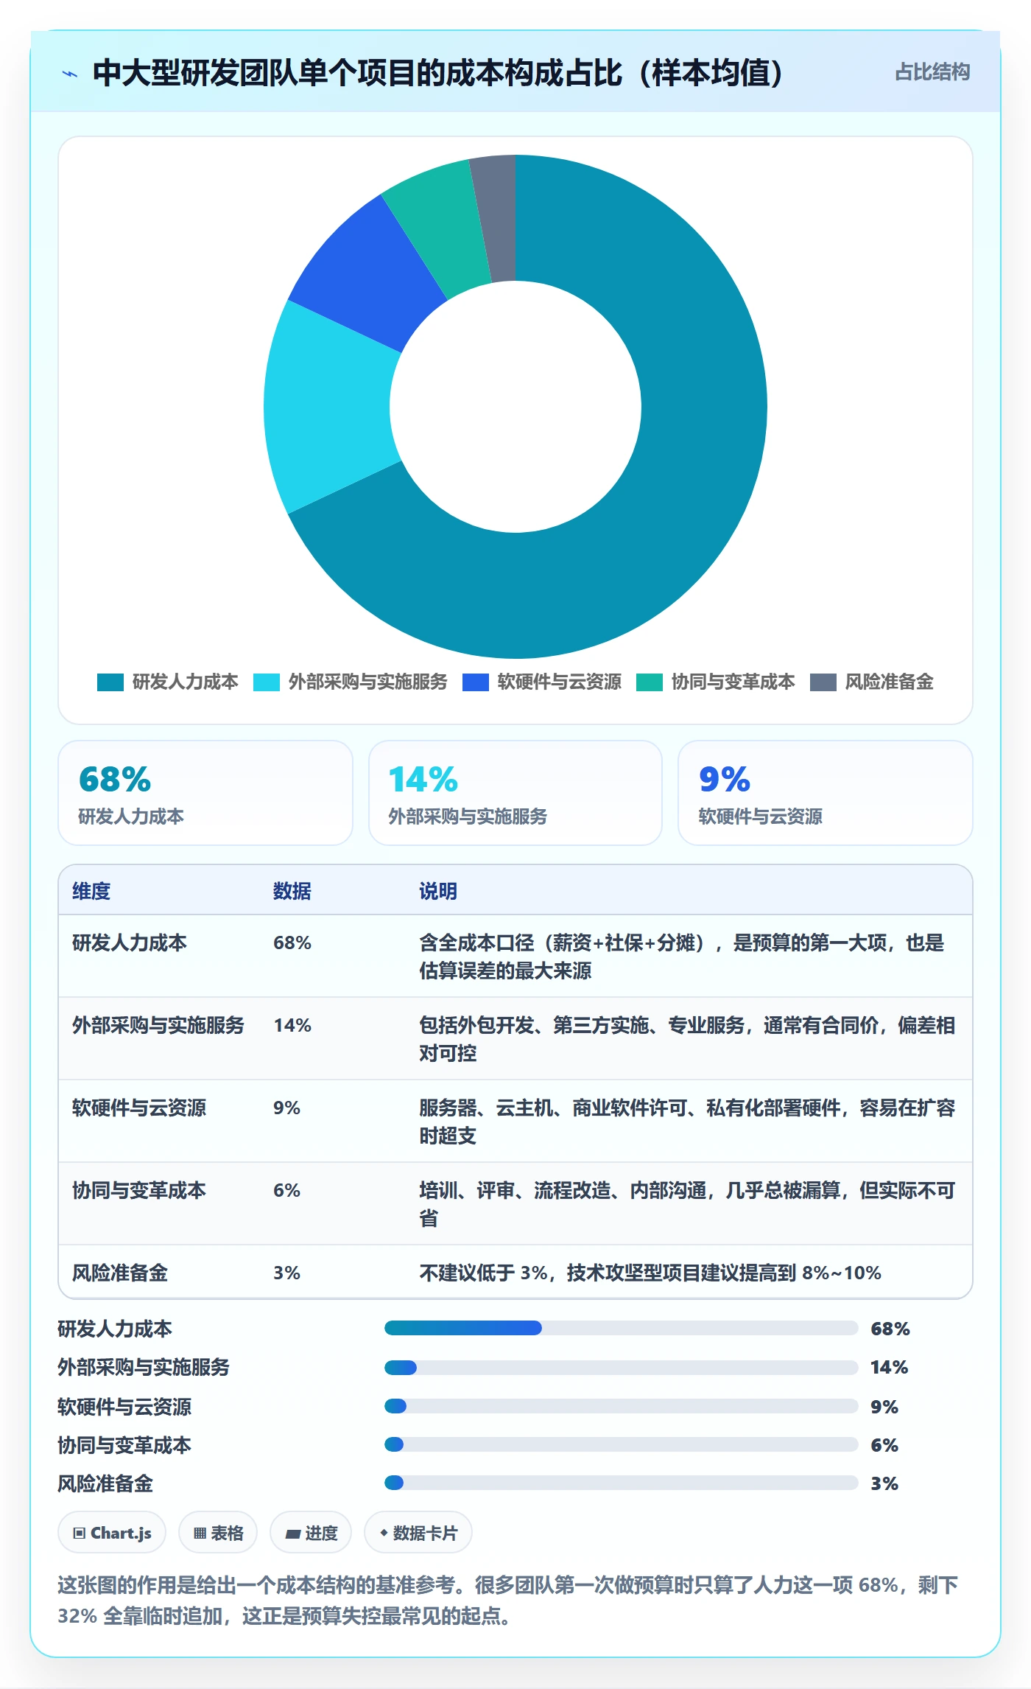Click the 协同与变革成本 6% progress bar
Viewport: 1031px width, 1689px height.
621,1444
